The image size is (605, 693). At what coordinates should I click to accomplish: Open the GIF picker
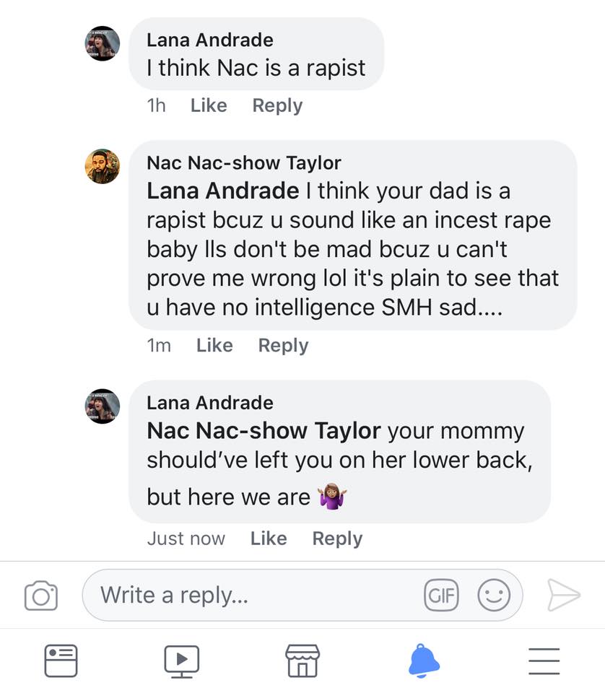coord(440,596)
